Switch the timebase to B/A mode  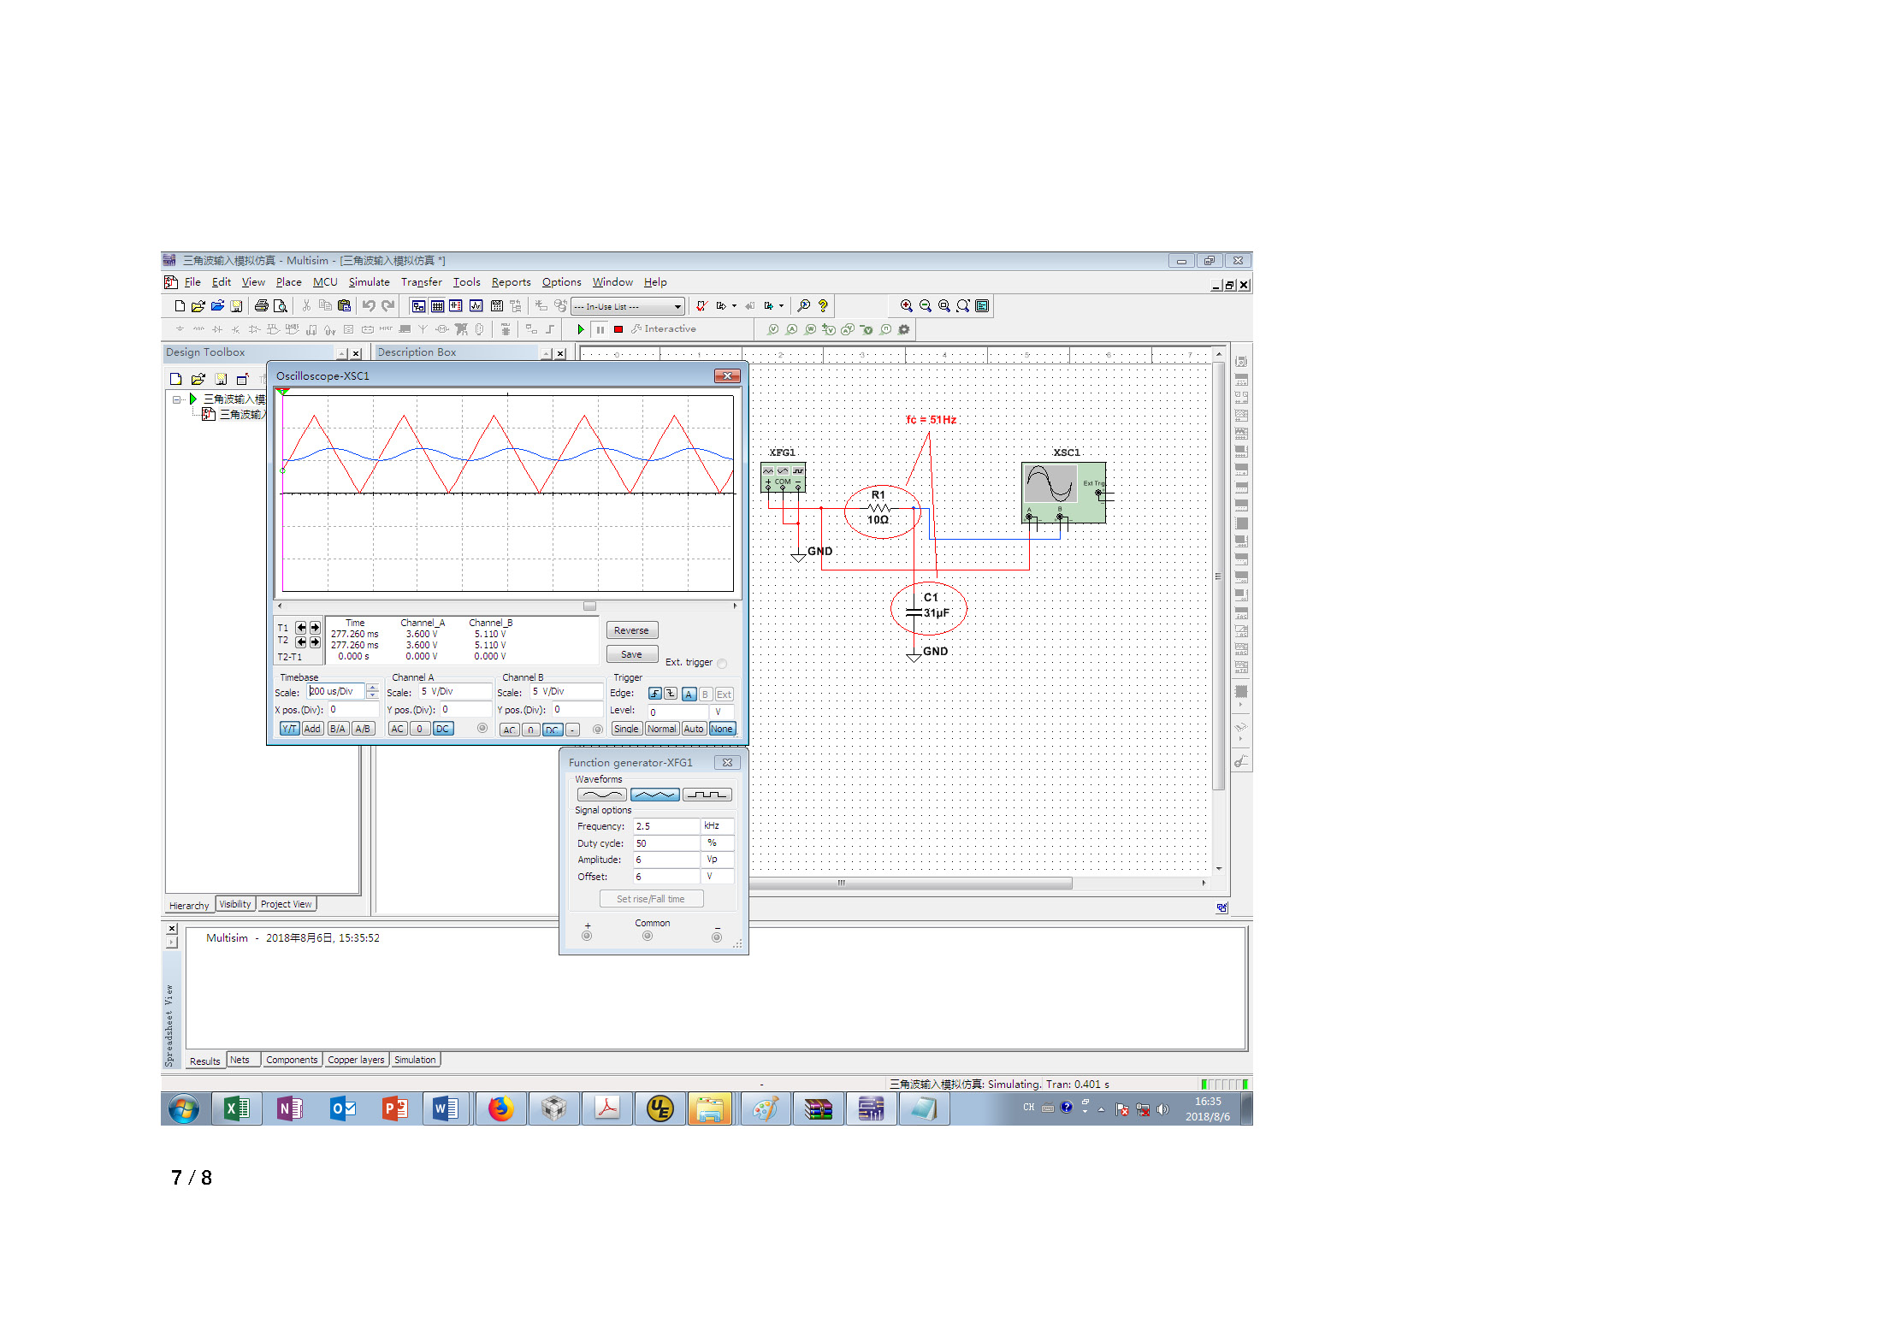[x=337, y=729]
